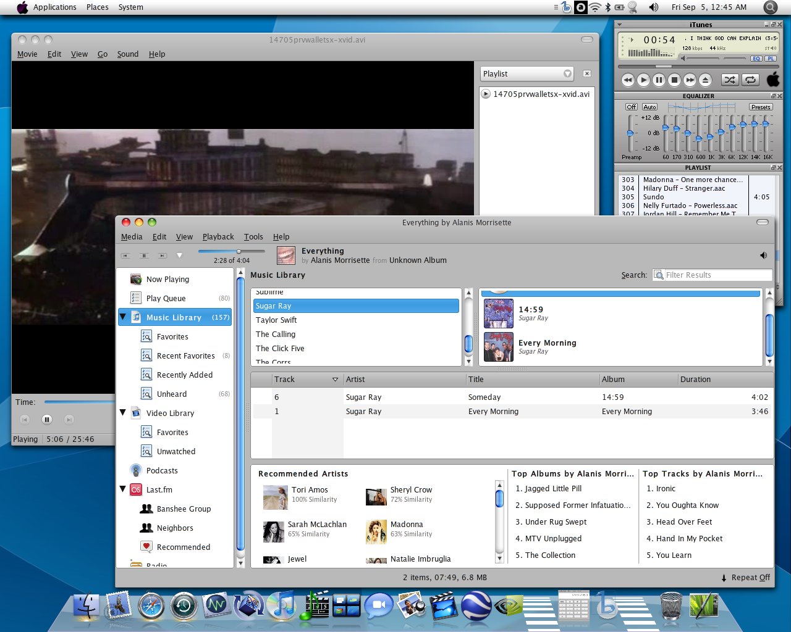Collapse the Last.fm tree
Image resolution: width=791 pixels, height=632 pixels.
click(122, 489)
